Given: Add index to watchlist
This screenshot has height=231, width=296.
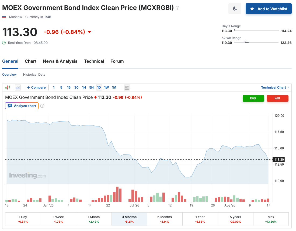Looking at the screenshot, I should tap(269, 9).
